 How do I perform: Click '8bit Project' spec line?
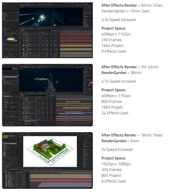111,175
